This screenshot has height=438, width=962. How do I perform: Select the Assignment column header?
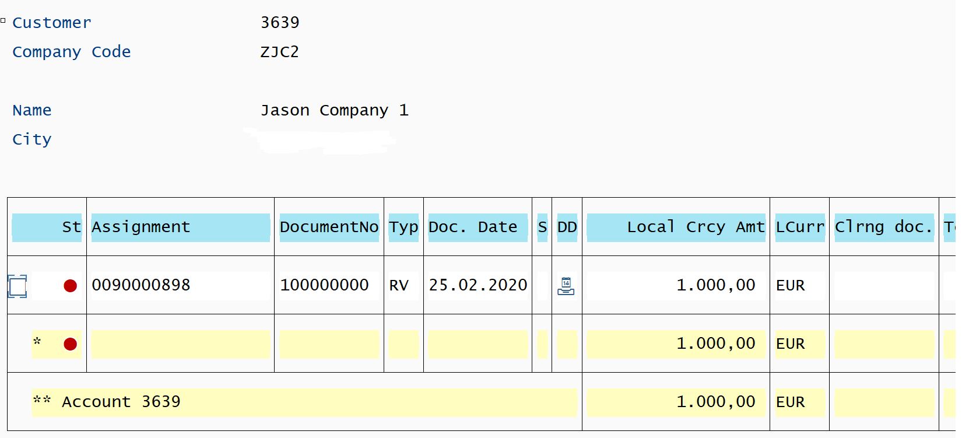pos(181,227)
